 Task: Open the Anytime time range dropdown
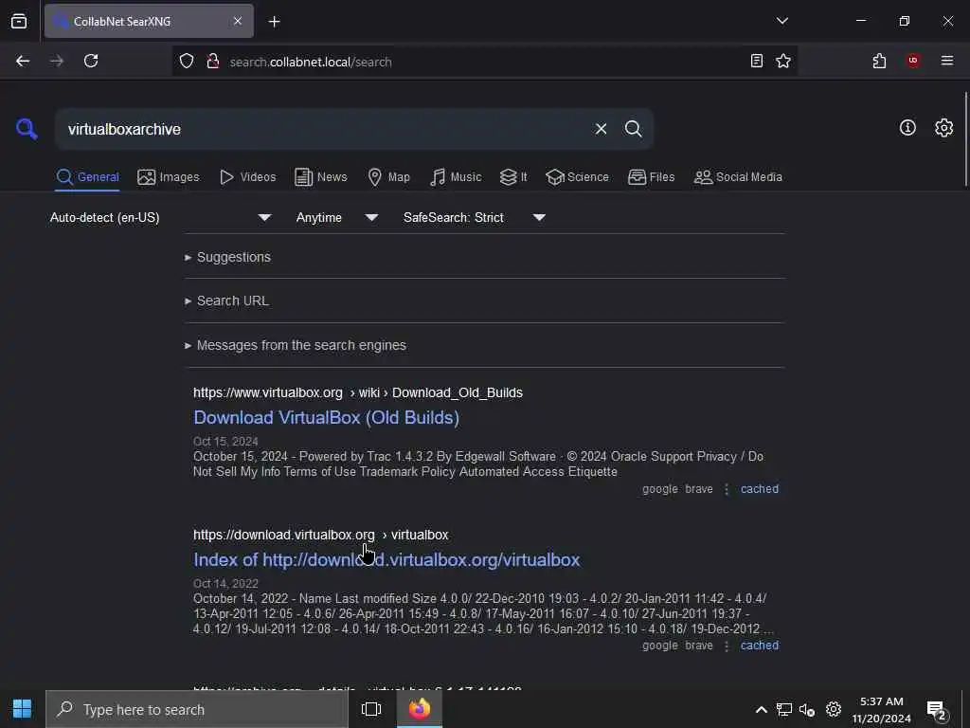tap(337, 217)
